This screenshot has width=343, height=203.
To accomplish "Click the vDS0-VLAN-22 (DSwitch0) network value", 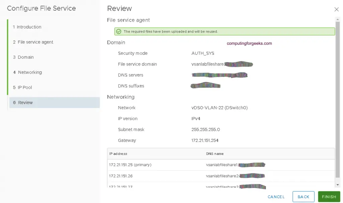I will click(219, 108).
